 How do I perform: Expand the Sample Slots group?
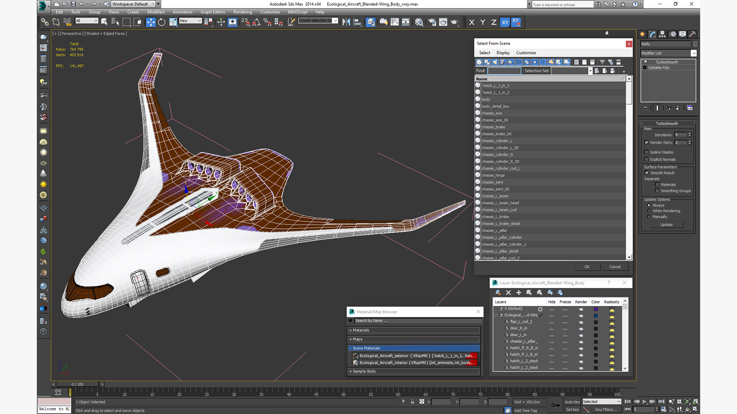414,371
